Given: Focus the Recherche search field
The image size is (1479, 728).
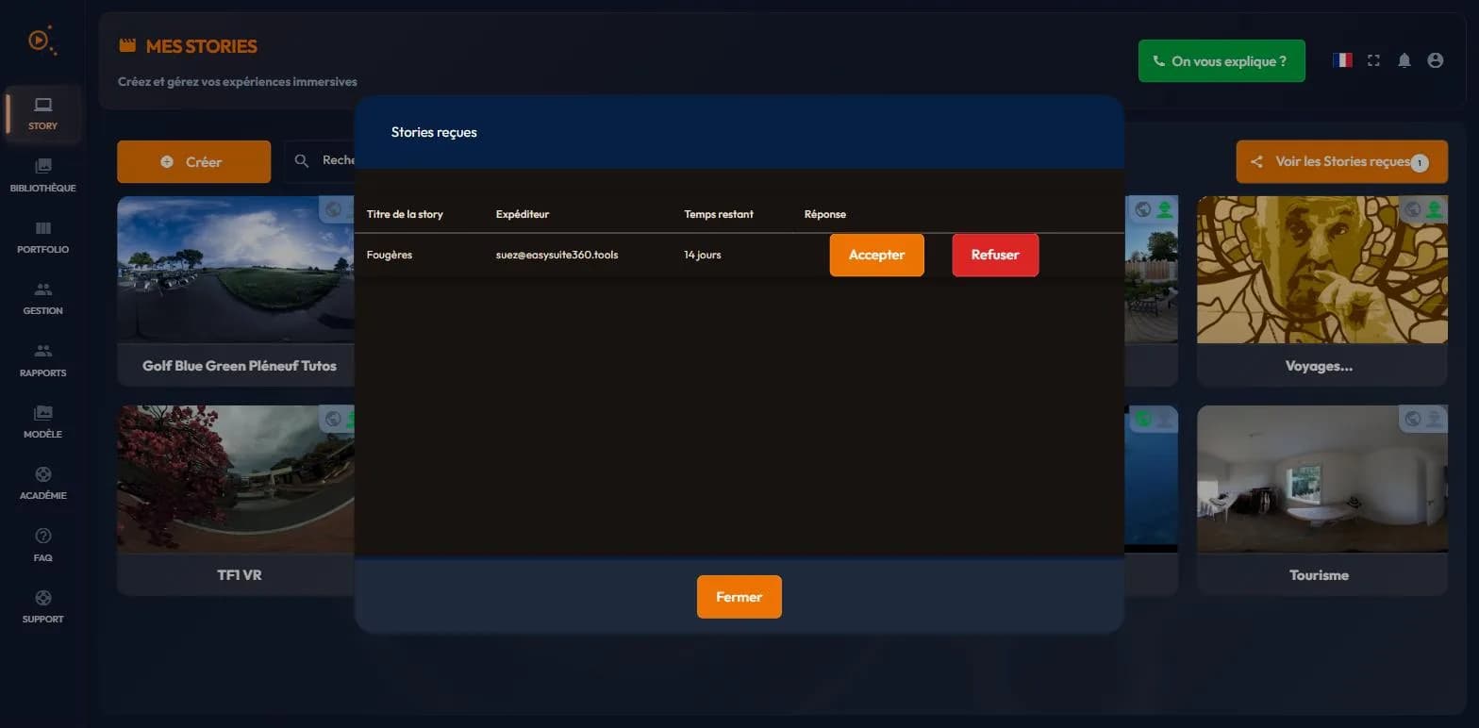Looking at the screenshot, I should click(321, 161).
